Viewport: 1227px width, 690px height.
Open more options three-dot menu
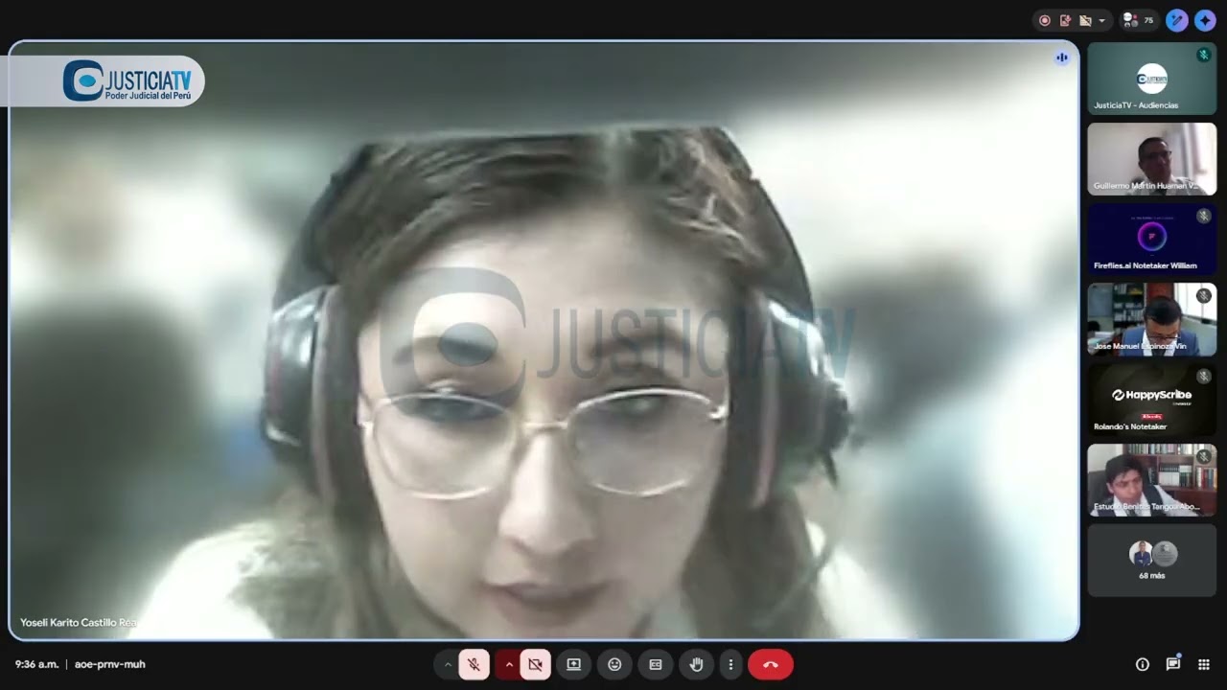pyautogui.click(x=730, y=664)
